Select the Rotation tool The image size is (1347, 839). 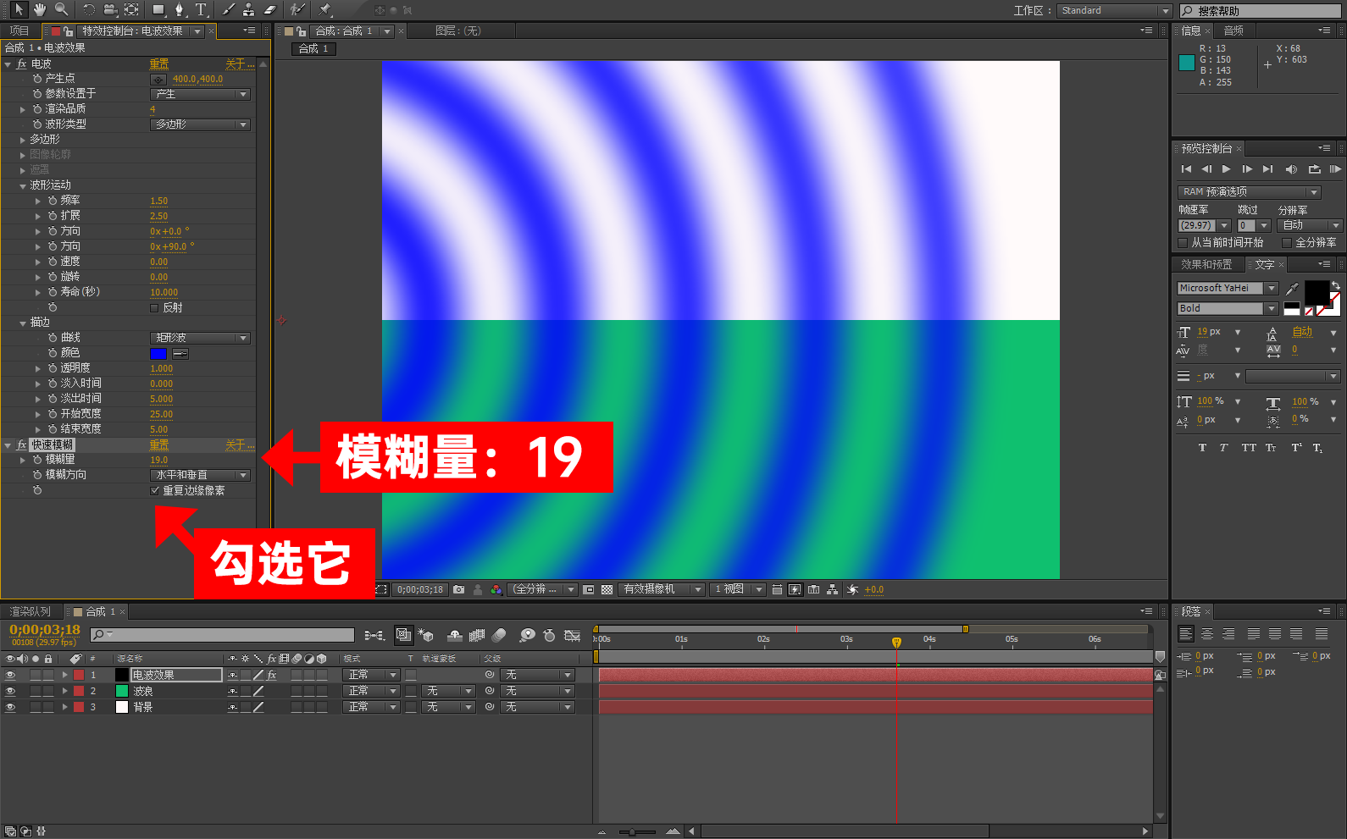pos(89,9)
